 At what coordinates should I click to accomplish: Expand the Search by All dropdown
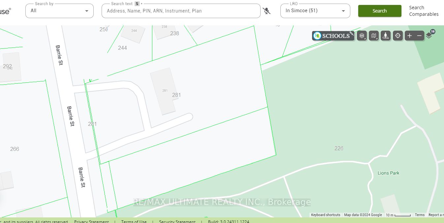pos(59,11)
